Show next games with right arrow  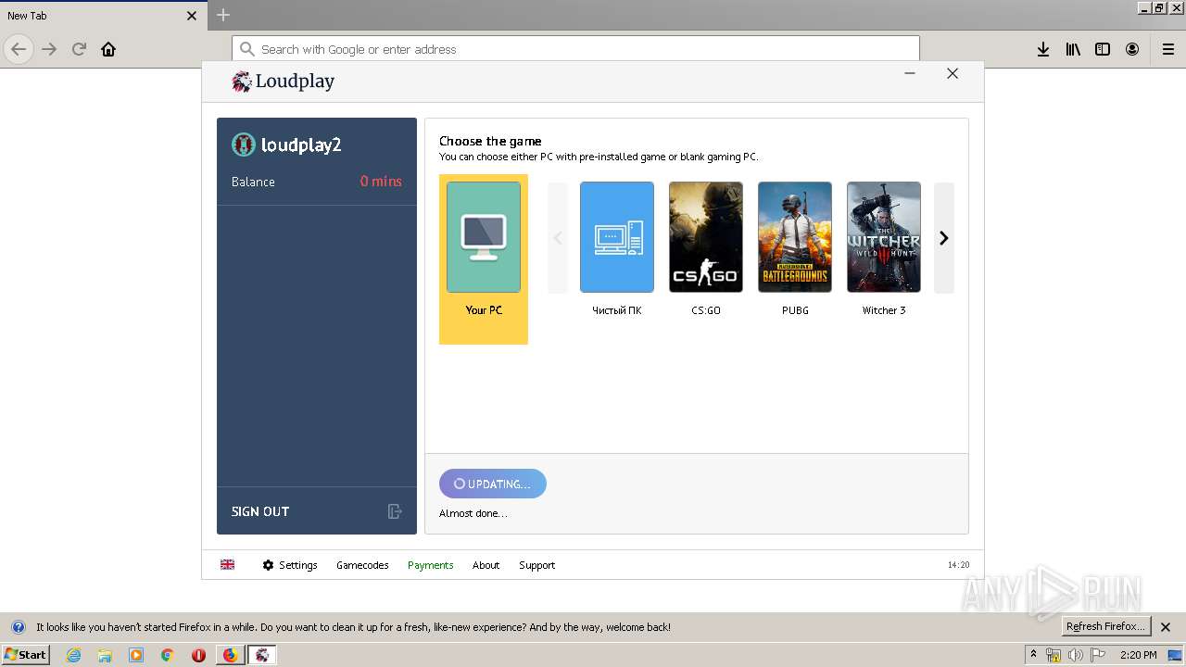coord(944,238)
